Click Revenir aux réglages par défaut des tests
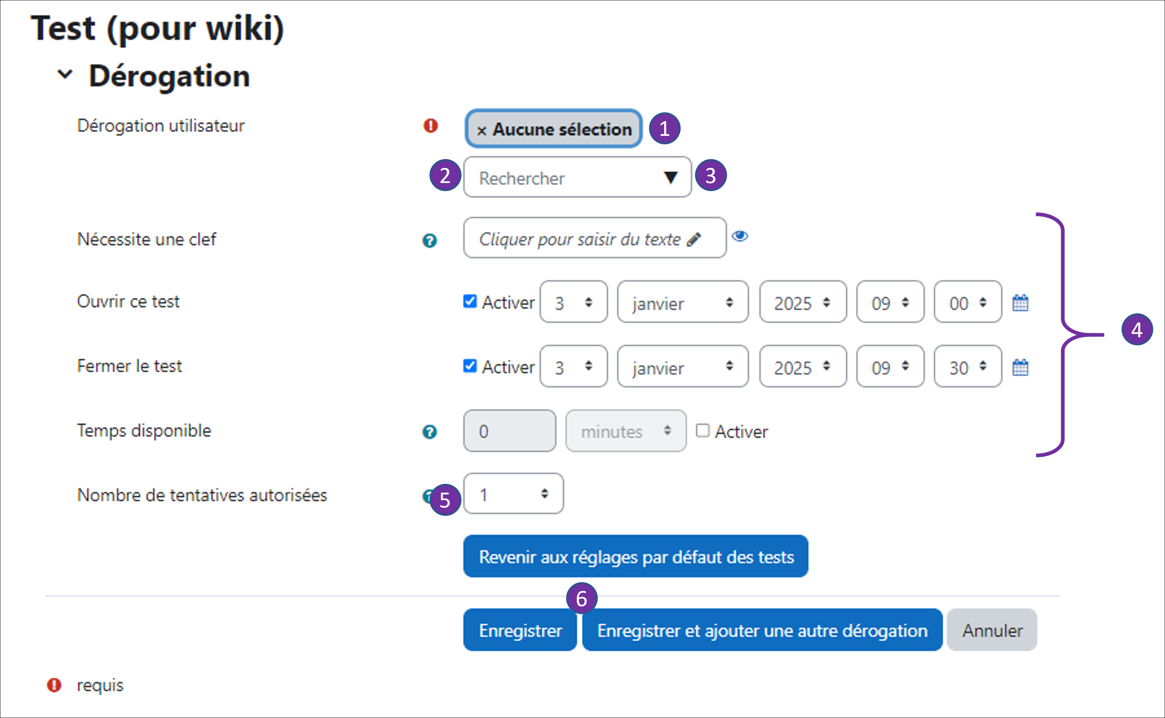Viewport: 1165px width, 718px height. [635, 557]
